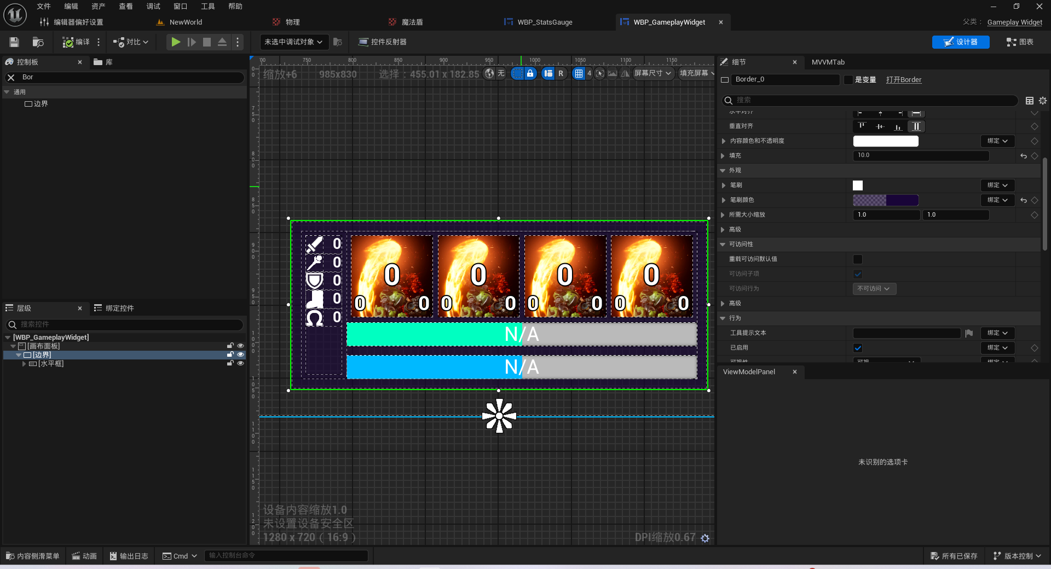
Task: Toggle grid snapping icon in designer toolbar
Action: [x=579, y=73]
